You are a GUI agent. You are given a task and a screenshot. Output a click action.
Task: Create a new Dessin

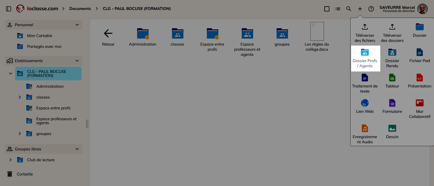pyautogui.click(x=392, y=132)
